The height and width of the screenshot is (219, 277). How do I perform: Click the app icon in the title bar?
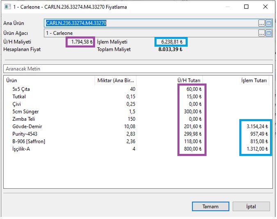click(x=7, y=7)
